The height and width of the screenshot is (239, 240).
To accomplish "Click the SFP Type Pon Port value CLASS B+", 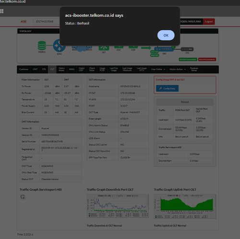I will [125, 158].
